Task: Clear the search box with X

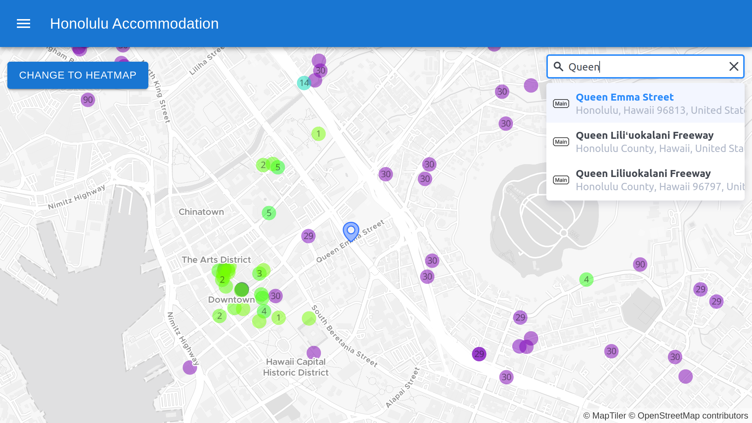Action: click(734, 66)
